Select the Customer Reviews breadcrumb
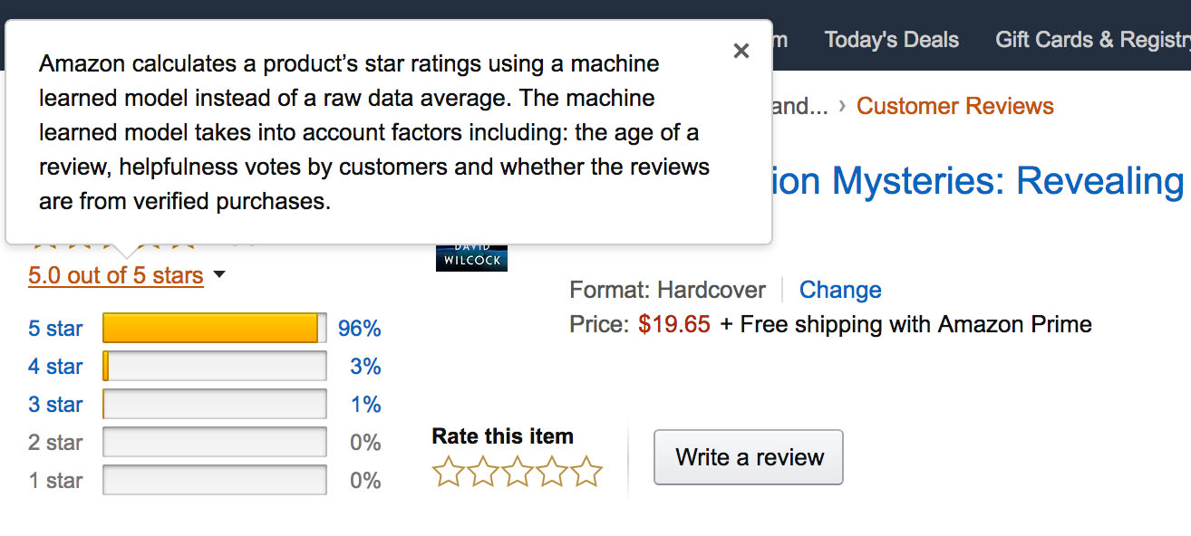The height and width of the screenshot is (536, 1191). point(955,106)
